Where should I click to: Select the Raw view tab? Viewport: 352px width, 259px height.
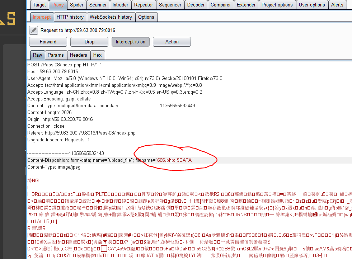[x=37, y=55]
